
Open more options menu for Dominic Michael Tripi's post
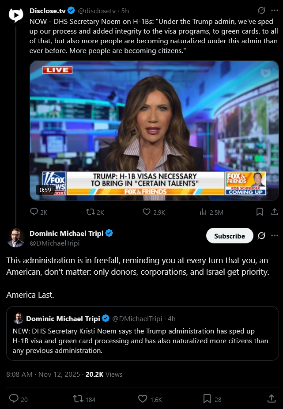point(275,236)
